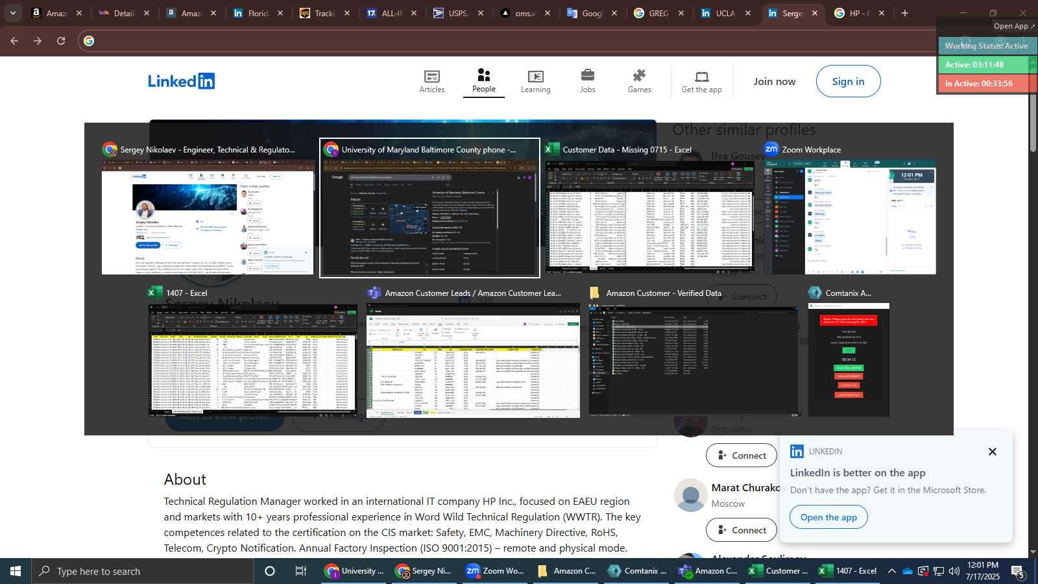
Task: Switch to Amazon Customer Leads Teams window
Action: click(473, 351)
